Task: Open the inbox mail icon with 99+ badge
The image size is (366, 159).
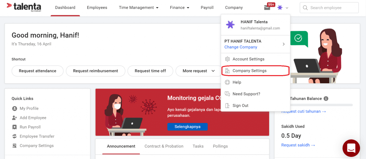Action: pos(267,8)
